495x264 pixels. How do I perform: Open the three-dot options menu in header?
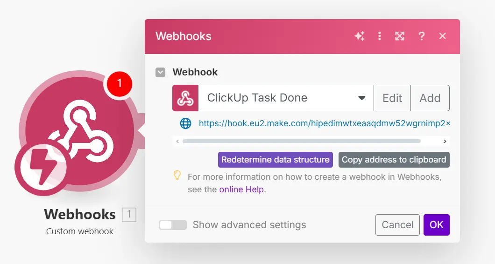(380, 36)
